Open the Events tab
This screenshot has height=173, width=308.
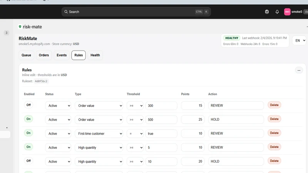point(62,55)
